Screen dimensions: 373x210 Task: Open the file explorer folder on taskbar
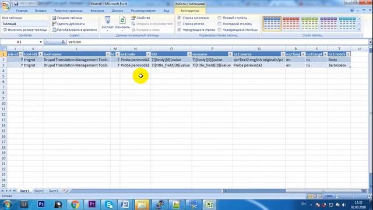142,204
